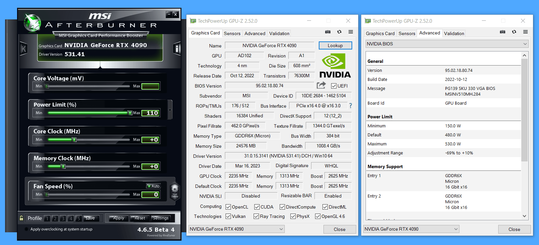539x245 pixels.
Task: Click the Power Limit slider handle
Action: tap(130, 113)
